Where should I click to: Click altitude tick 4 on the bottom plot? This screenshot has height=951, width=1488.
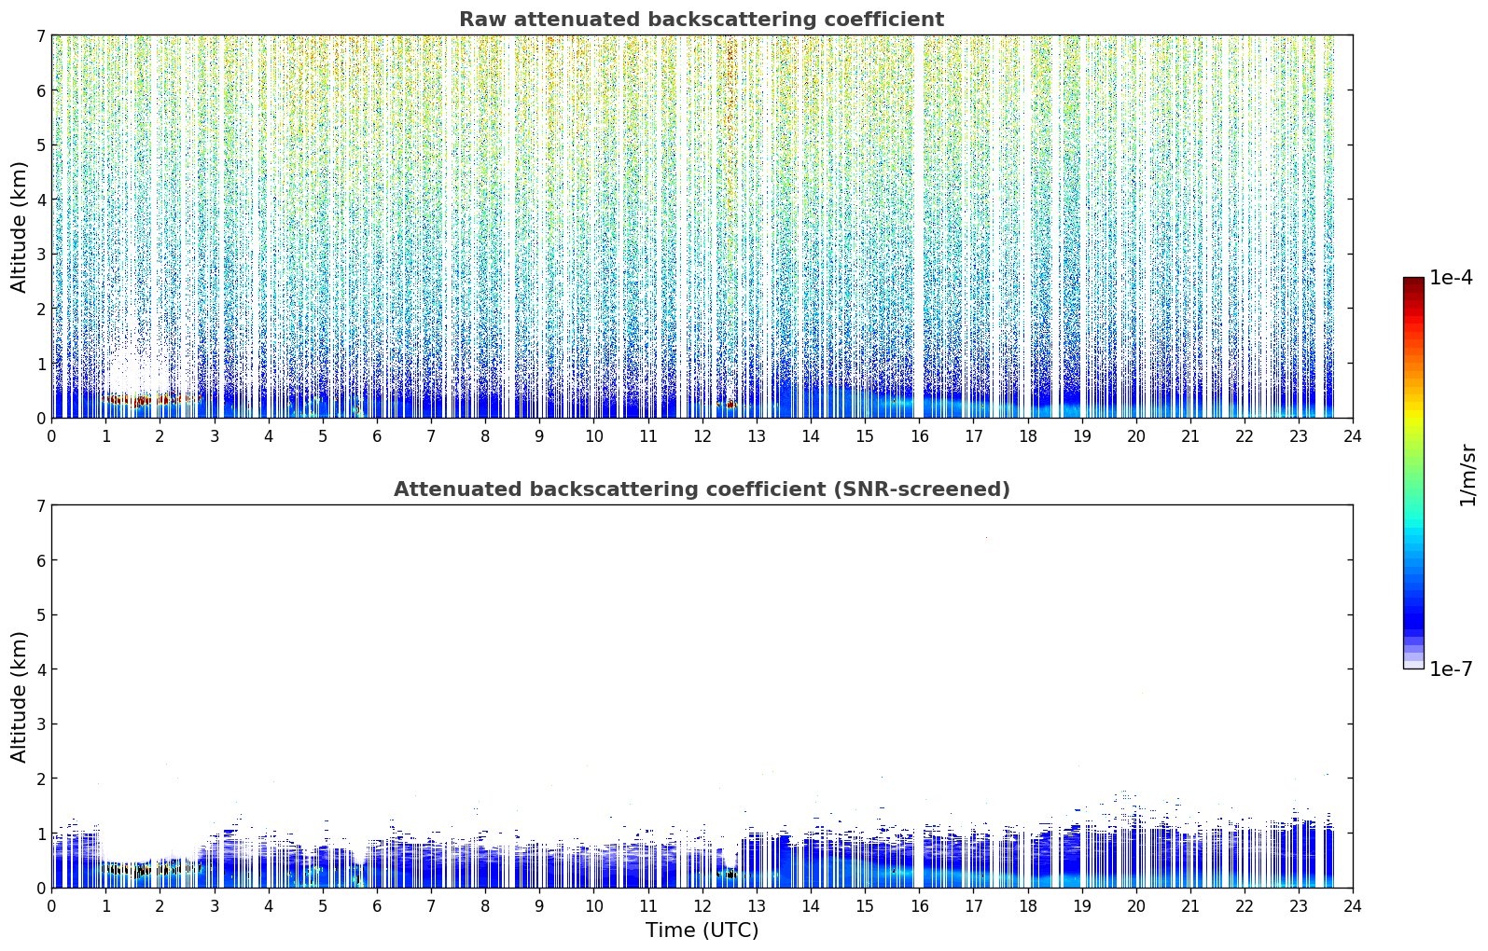(40, 669)
